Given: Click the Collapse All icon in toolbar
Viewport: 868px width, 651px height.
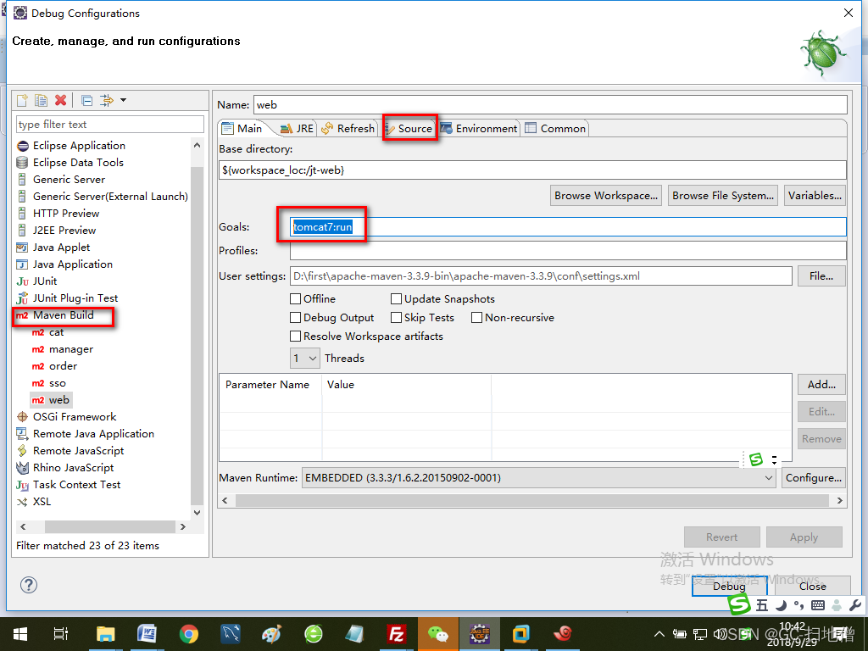Looking at the screenshot, I should 87,100.
